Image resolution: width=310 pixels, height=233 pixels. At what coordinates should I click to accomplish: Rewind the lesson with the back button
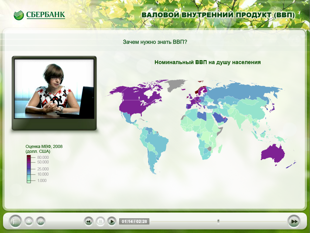click(x=89, y=221)
